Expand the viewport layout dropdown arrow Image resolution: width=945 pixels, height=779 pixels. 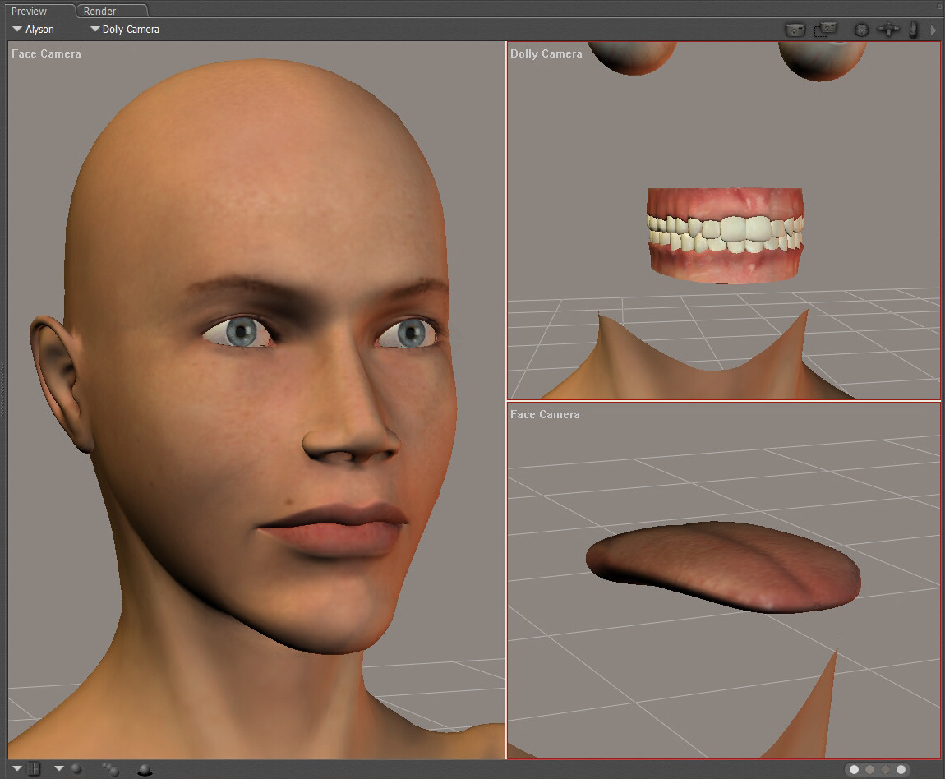pyautogui.click(x=17, y=769)
